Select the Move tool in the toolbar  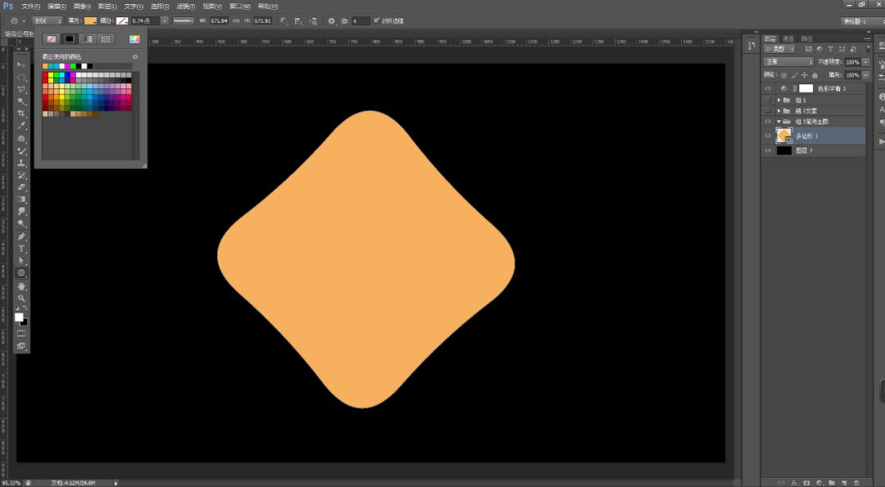22,65
